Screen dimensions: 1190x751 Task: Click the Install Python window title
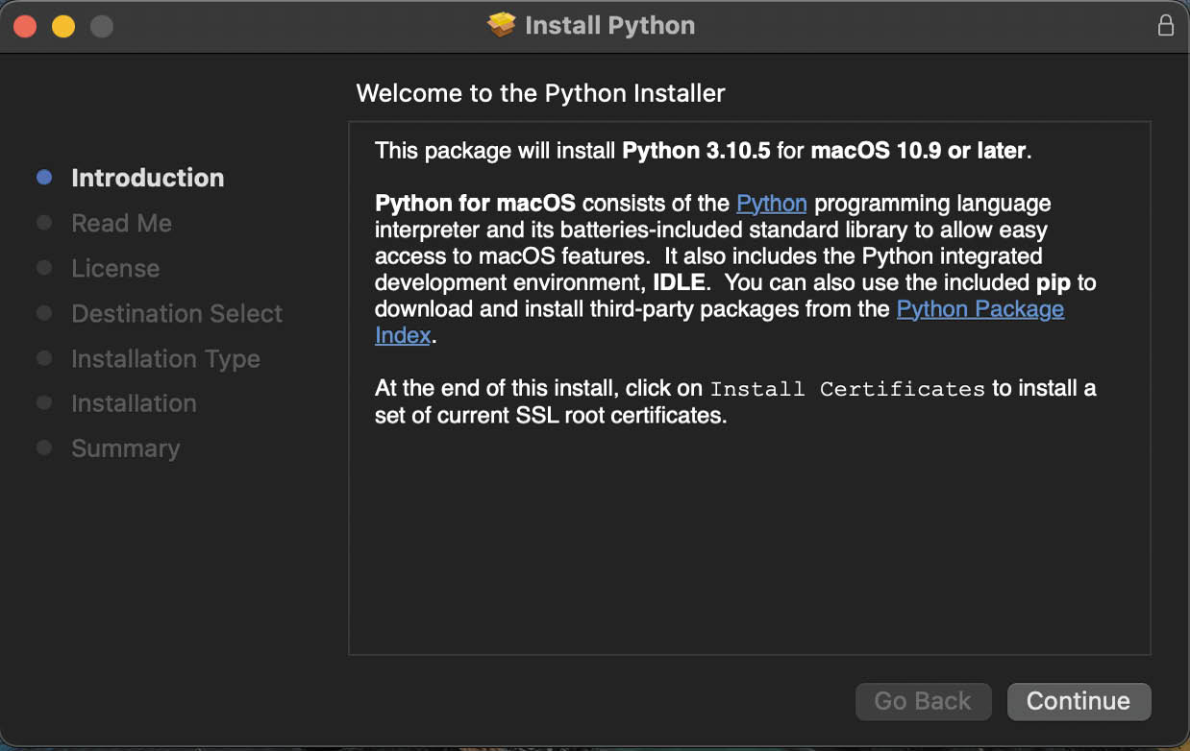(x=609, y=25)
